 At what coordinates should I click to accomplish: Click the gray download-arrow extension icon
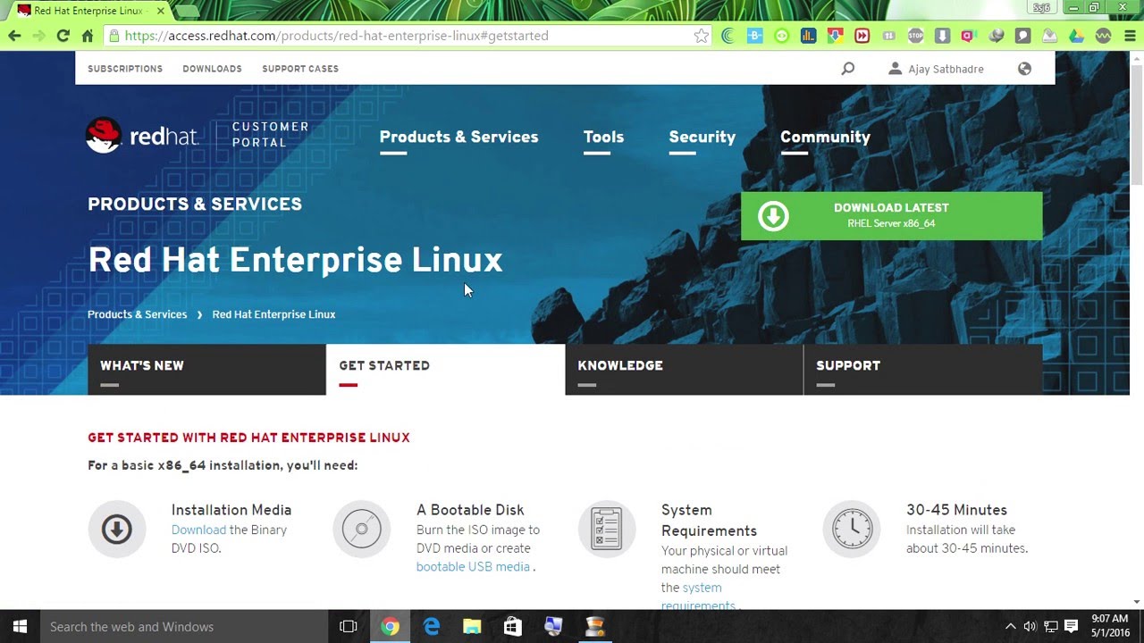943,36
